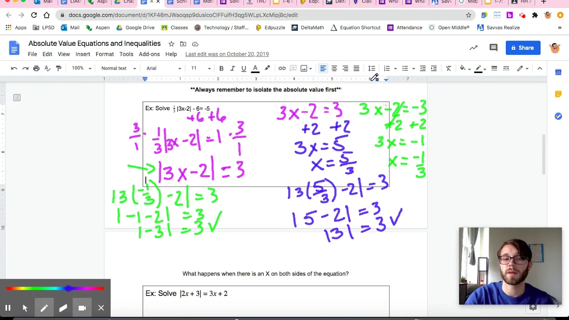Open the comment history icon near Share

pos(493,48)
